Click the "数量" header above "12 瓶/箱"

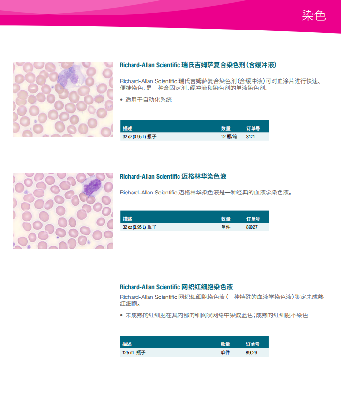(226, 128)
